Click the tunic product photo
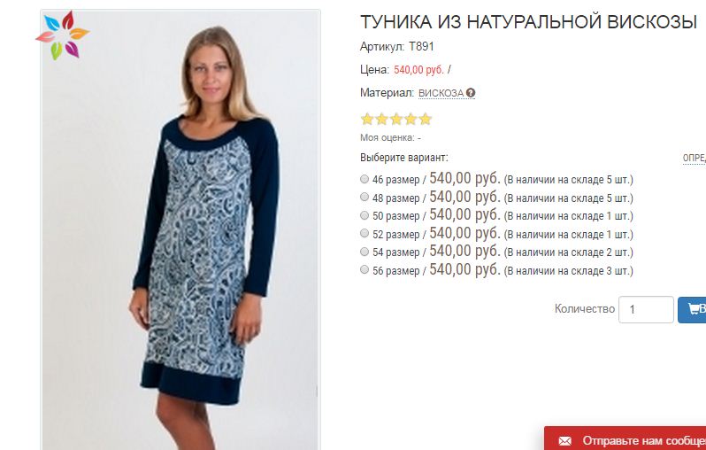Viewport: 706px width, 450px height. click(x=180, y=229)
